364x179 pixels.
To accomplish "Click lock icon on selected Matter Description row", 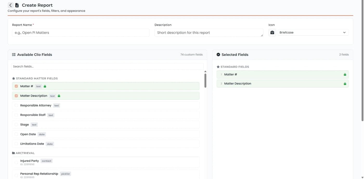I will [x=345, y=84].
